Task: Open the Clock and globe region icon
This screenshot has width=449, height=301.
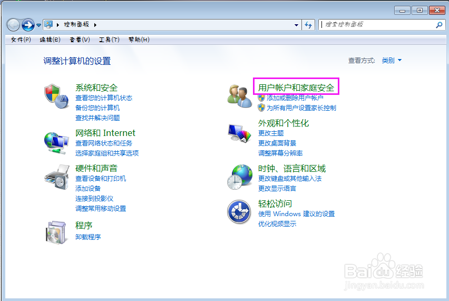Action: (240, 177)
